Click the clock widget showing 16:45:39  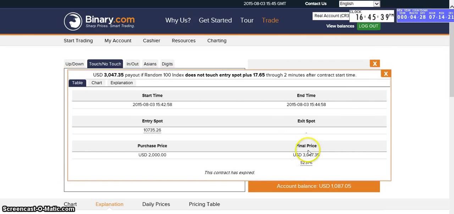click(x=372, y=16)
